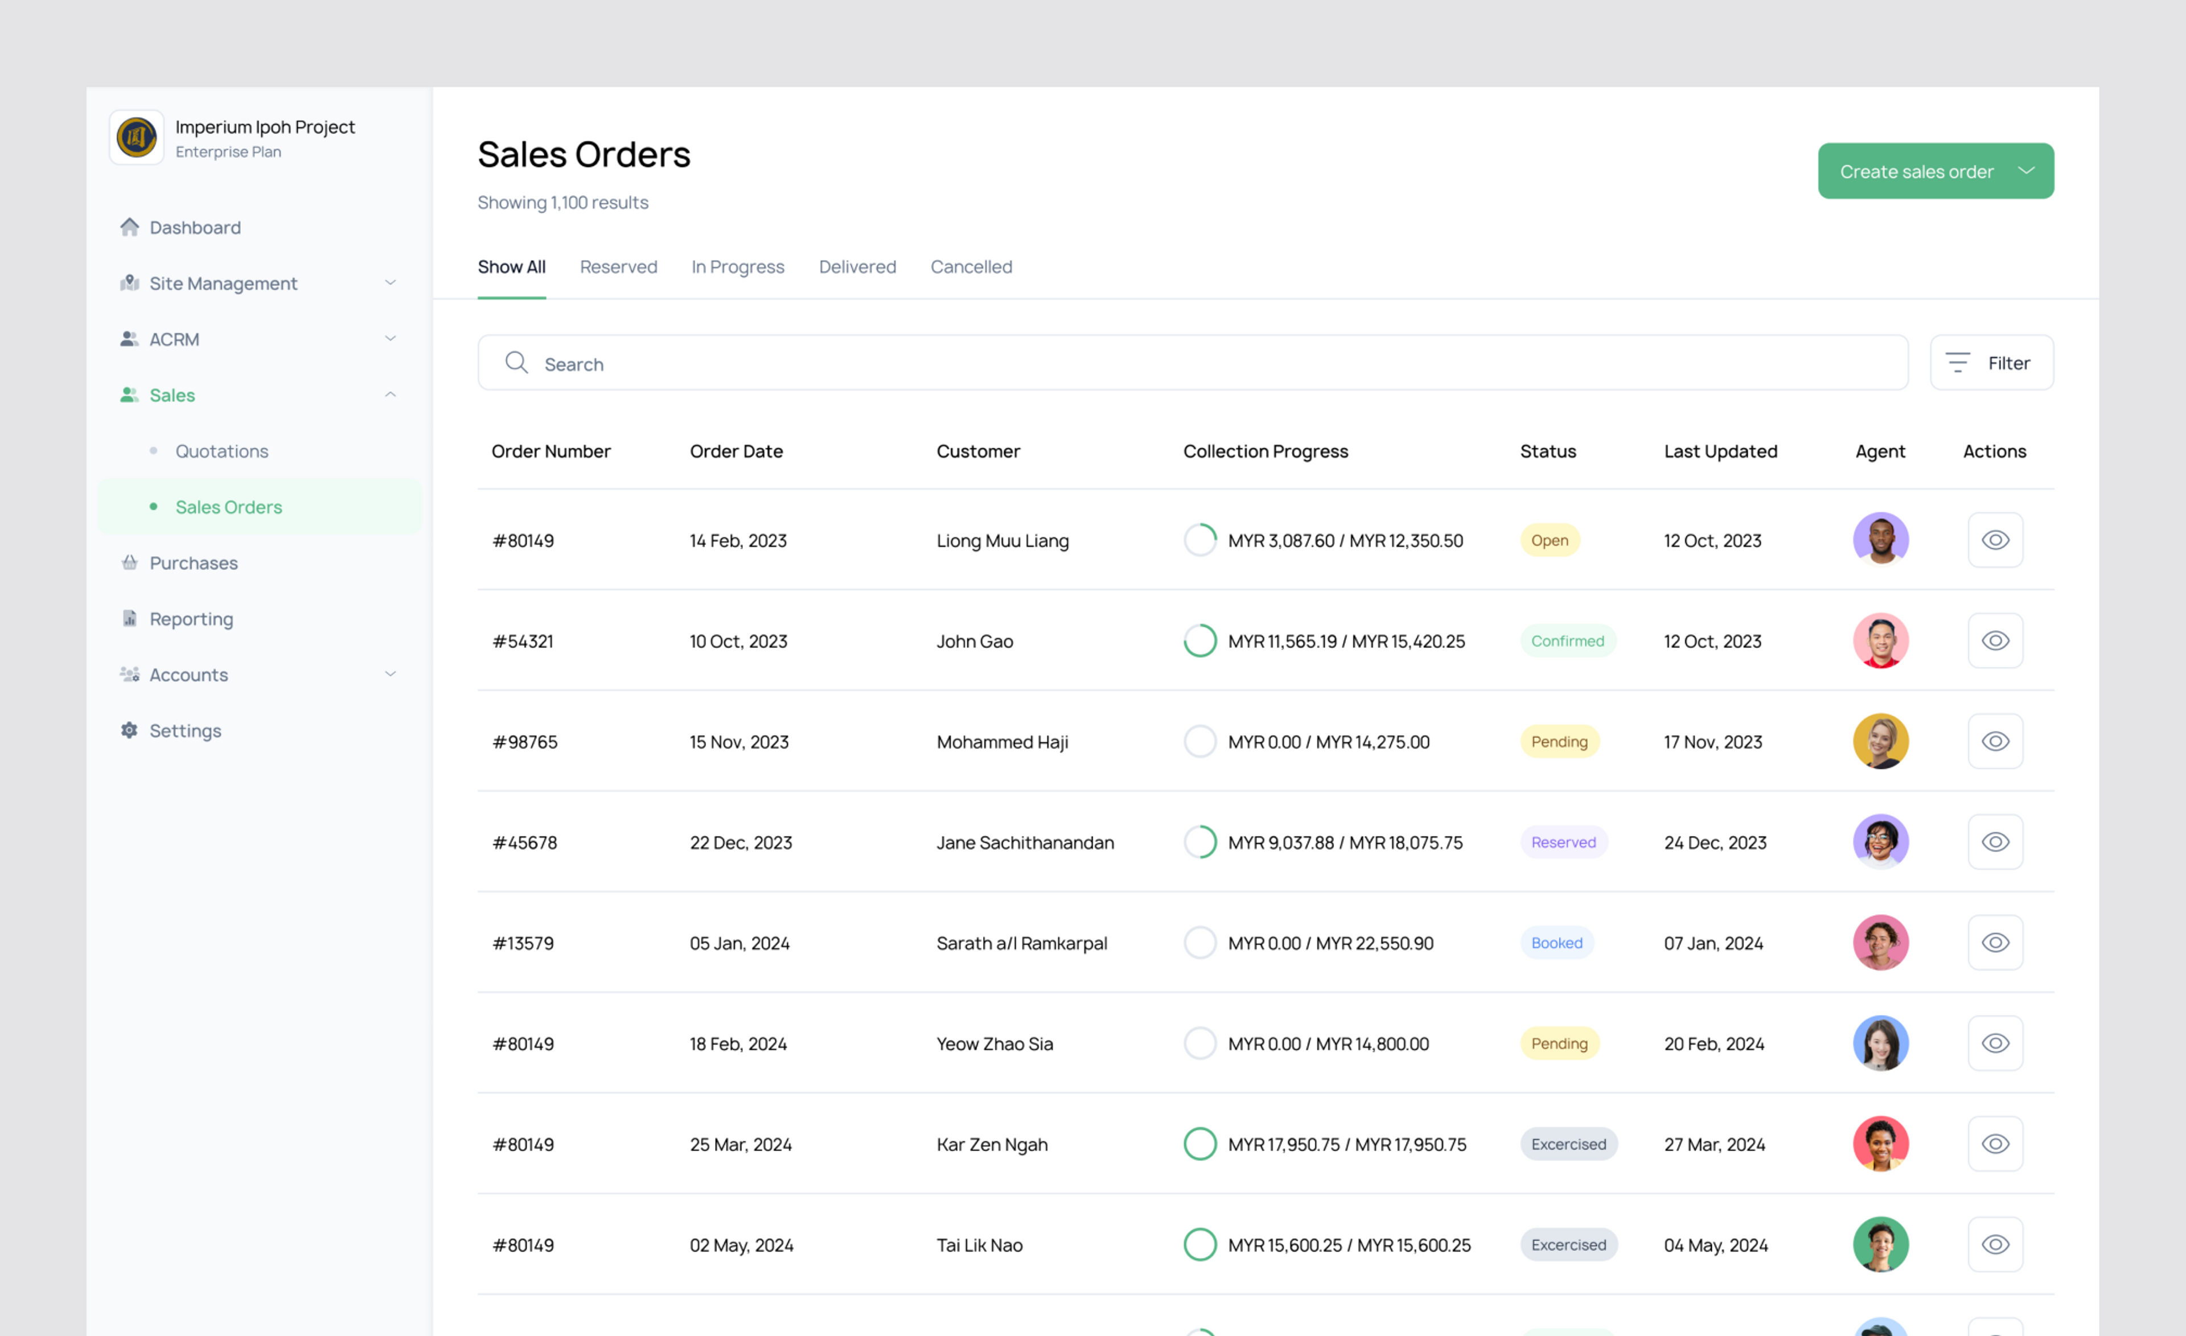The height and width of the screenshot is (1336, 2186).
Task: Collapse the Sales menu chevron
Action: click(x=391, y=395)
